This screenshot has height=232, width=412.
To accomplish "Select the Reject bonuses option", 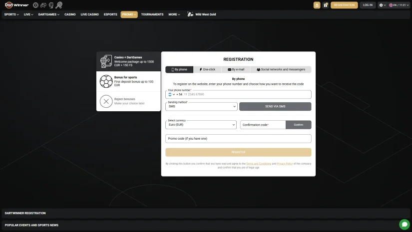I will pos(128,101).
